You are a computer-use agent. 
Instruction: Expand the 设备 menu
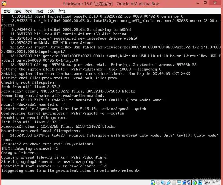[51, 11]
